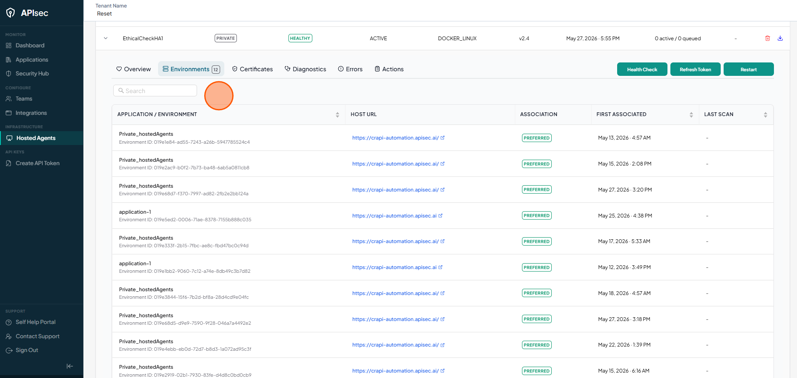This screenshot has width=797, height=378.
Task: Open Create API Token page
Action: pos(37,163)
